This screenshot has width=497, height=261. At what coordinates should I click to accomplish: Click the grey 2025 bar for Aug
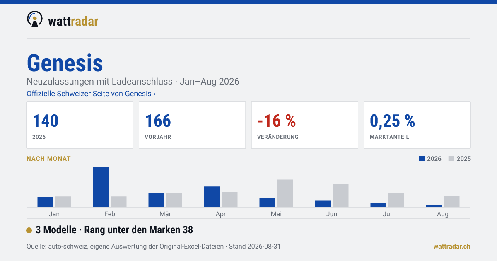(451, 201)
